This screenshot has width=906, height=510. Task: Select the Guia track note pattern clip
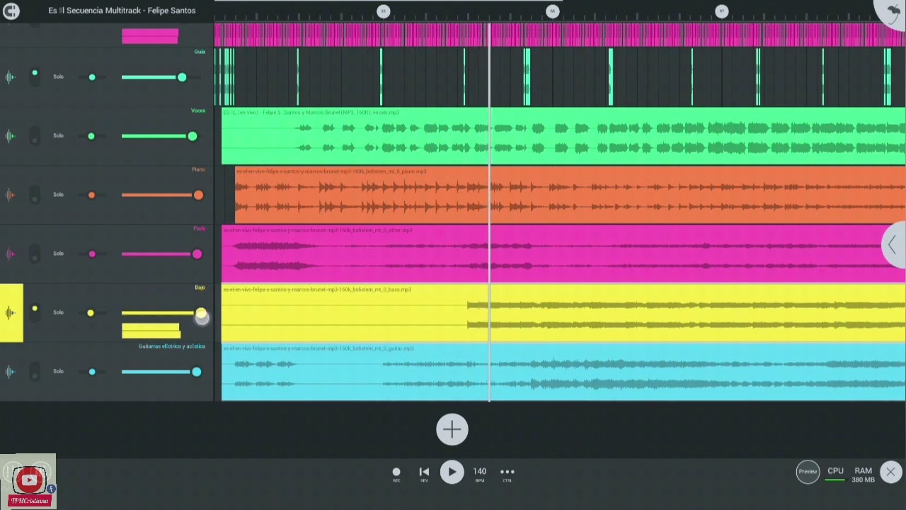pos(559,76)
